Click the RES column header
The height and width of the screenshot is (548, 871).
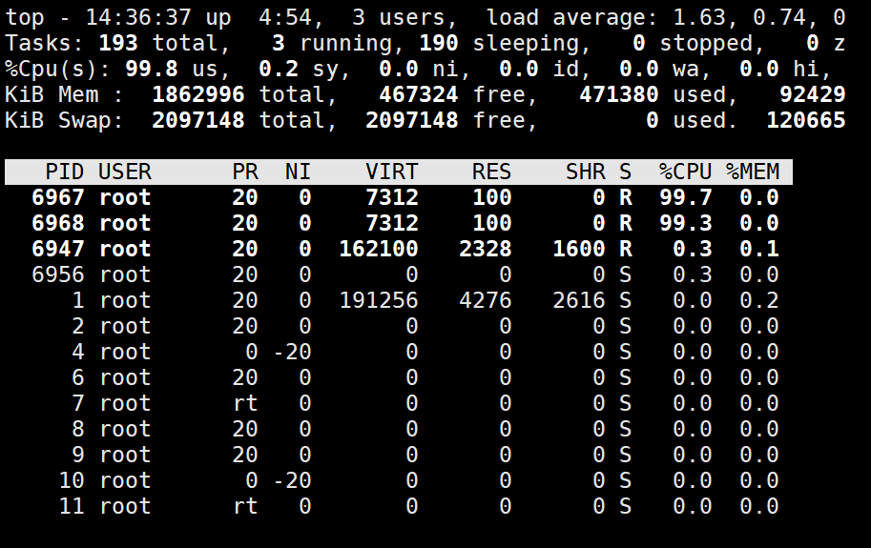point(491,172)
